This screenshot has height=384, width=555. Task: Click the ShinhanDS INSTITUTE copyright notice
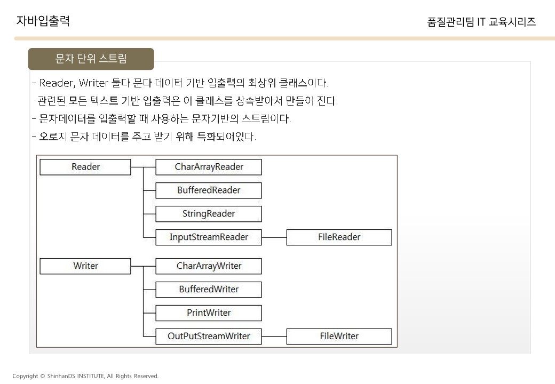tap(85, 376)
